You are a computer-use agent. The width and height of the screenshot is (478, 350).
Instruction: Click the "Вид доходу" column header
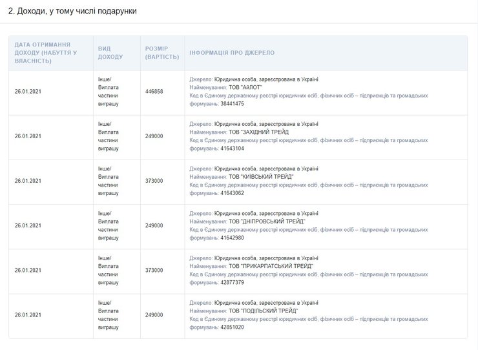pos(110,52)
